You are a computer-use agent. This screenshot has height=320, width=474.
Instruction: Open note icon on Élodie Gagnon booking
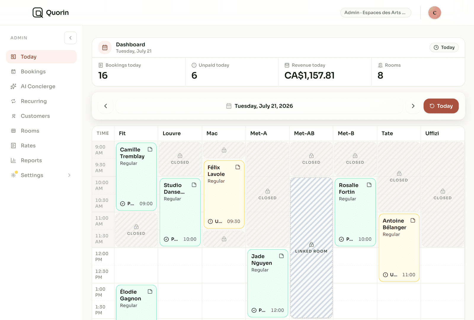tap(150, 292)
